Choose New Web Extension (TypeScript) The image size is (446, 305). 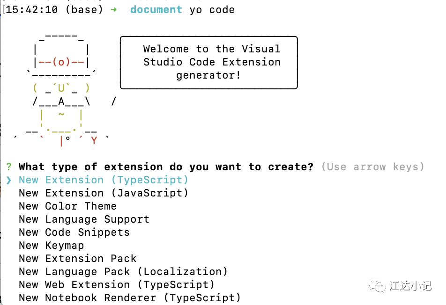click(x=117, y=284)
